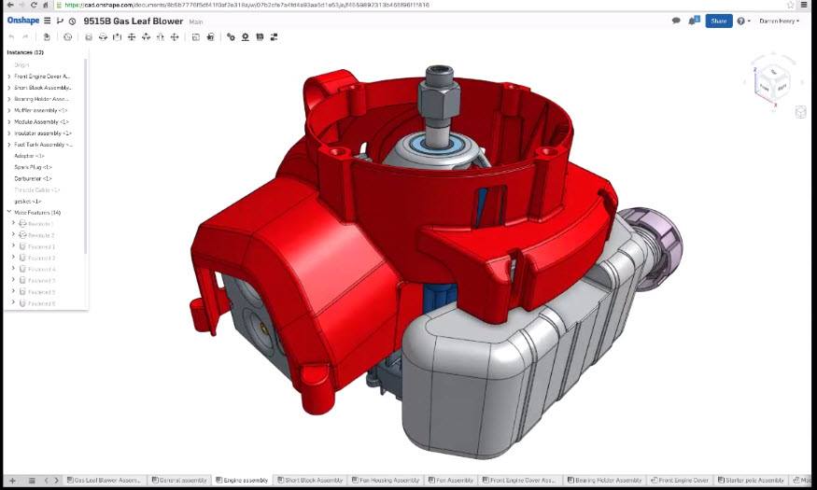This screenshot has height=490, width=817.
Task: Select Carburetor <1> in the instance list
Action: pos(33,178)
